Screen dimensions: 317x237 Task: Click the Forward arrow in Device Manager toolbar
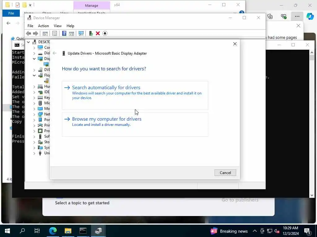[x=35, y=33]
